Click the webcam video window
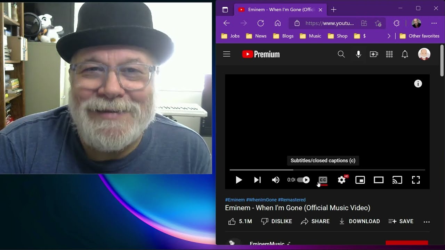Image resolution: width=445 pixels, height=250 pixels. pyautogui.click(x=106, y=88)
